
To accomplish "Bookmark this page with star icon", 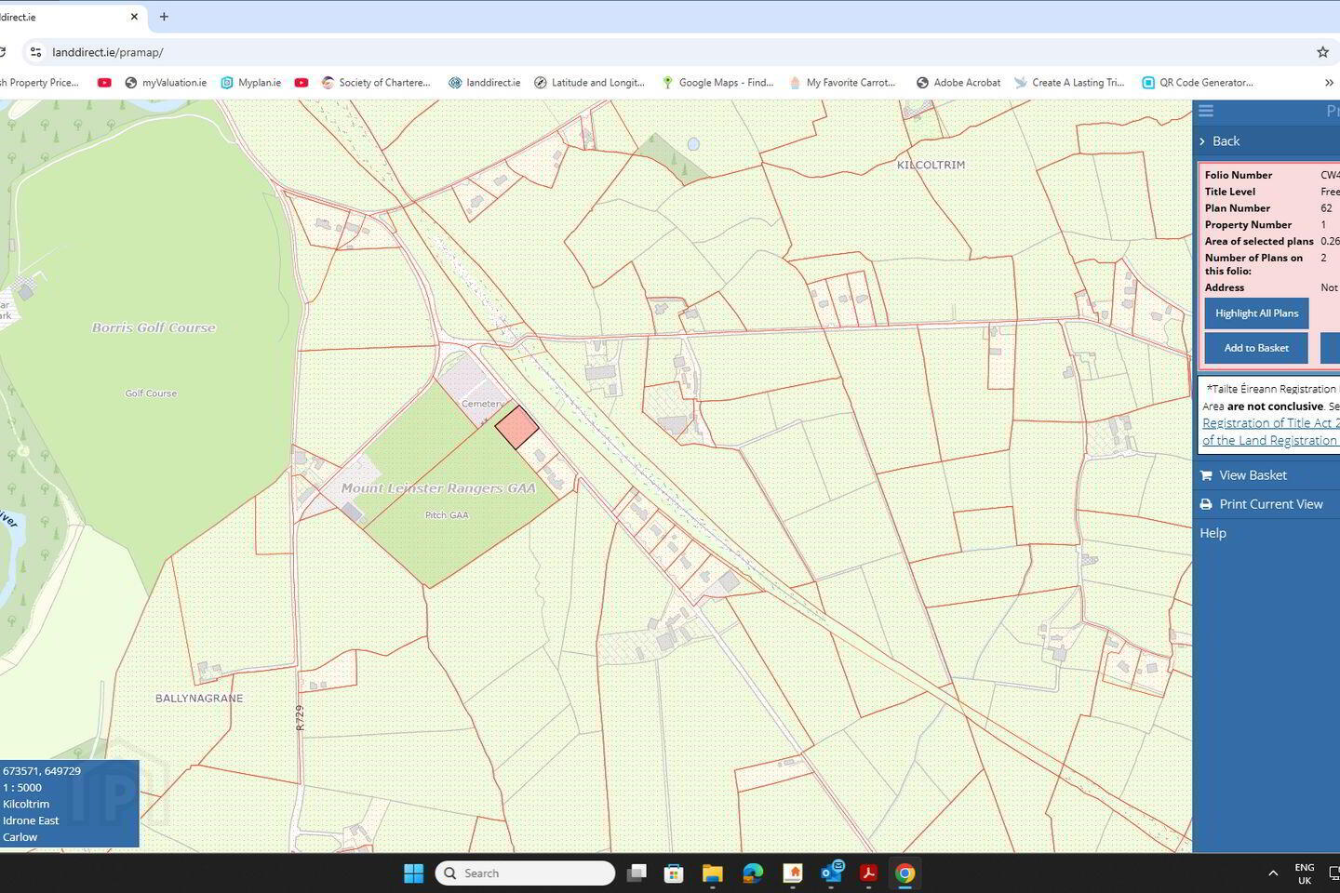I will click(1322, 52).
